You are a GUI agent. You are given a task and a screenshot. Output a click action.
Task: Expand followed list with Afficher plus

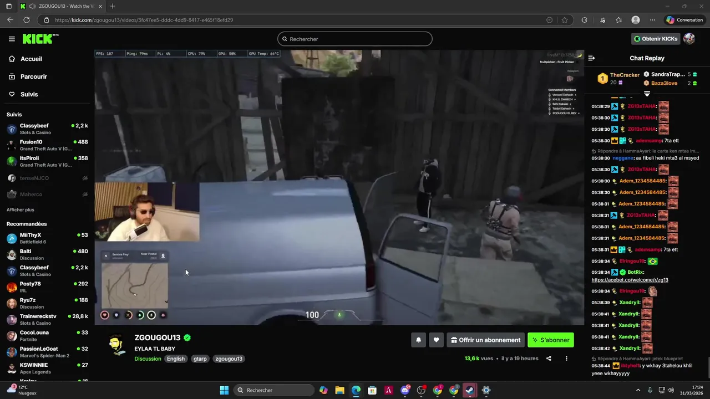[x=21, y=209]
